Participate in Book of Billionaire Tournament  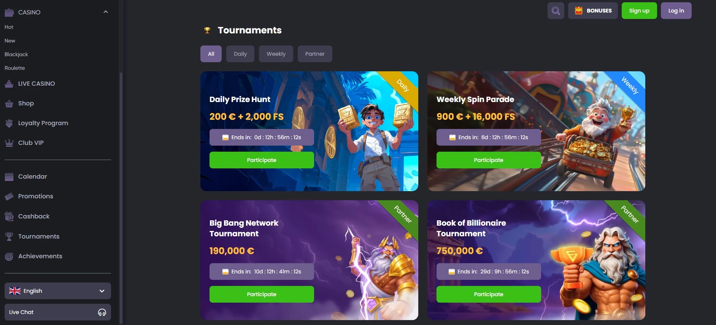pyautogui.click(x=489, y=294)
